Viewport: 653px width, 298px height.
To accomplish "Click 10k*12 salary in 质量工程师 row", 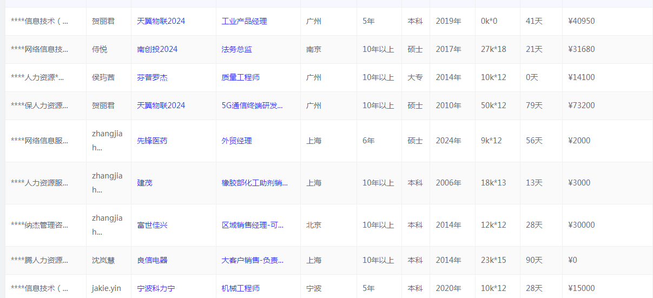I will (x=493, y=77).
